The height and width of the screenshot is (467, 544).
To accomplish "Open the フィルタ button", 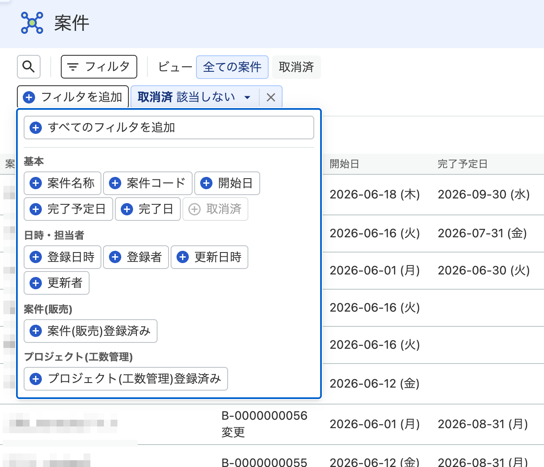I will point(99,67).
